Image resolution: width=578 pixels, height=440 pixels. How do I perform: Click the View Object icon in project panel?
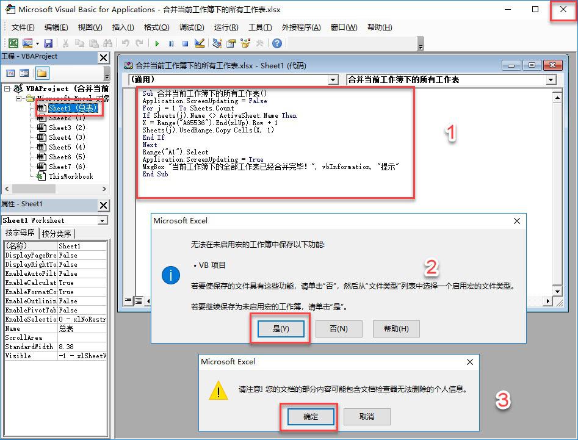pos(24,73)
